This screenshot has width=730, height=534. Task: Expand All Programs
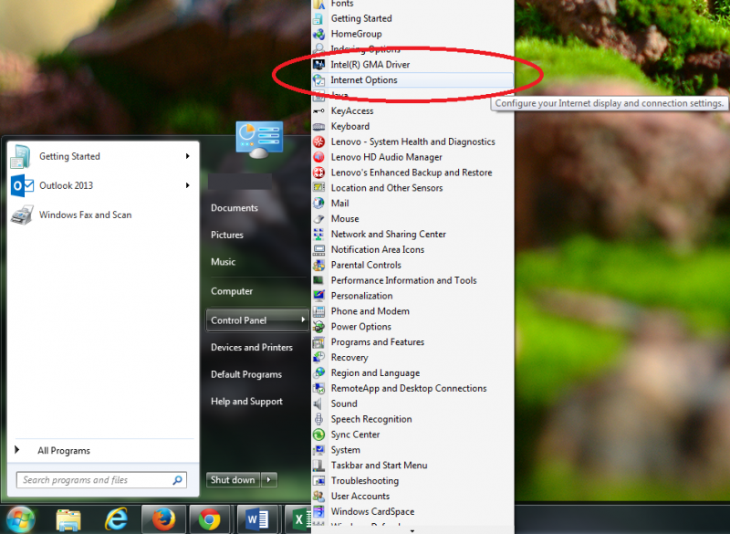point(64,451)
